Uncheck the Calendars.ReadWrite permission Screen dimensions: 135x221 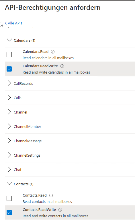tap(9, 69)
